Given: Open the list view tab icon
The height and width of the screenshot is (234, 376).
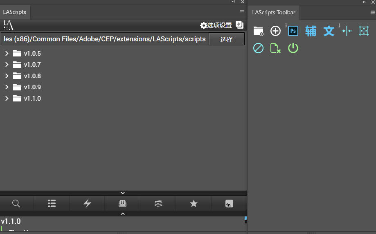Looking at the screenshot, I should tap(52, 204).
